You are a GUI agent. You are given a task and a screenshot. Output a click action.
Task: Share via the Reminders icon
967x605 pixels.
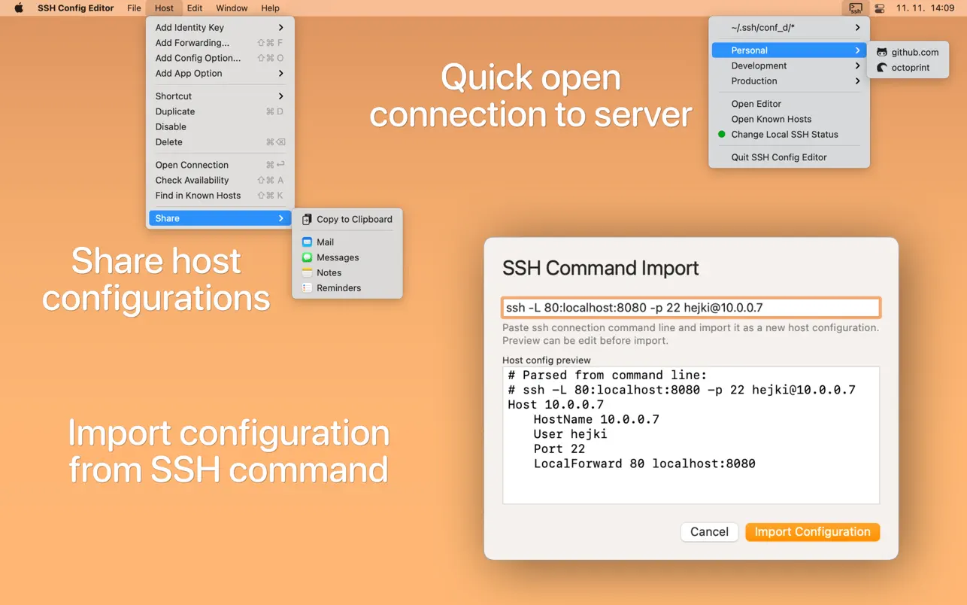pos(307,288)
